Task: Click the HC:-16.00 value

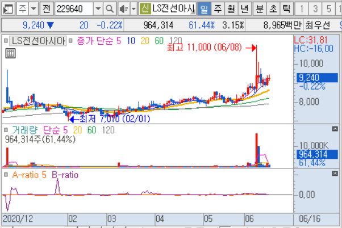Action: [314, 48]
